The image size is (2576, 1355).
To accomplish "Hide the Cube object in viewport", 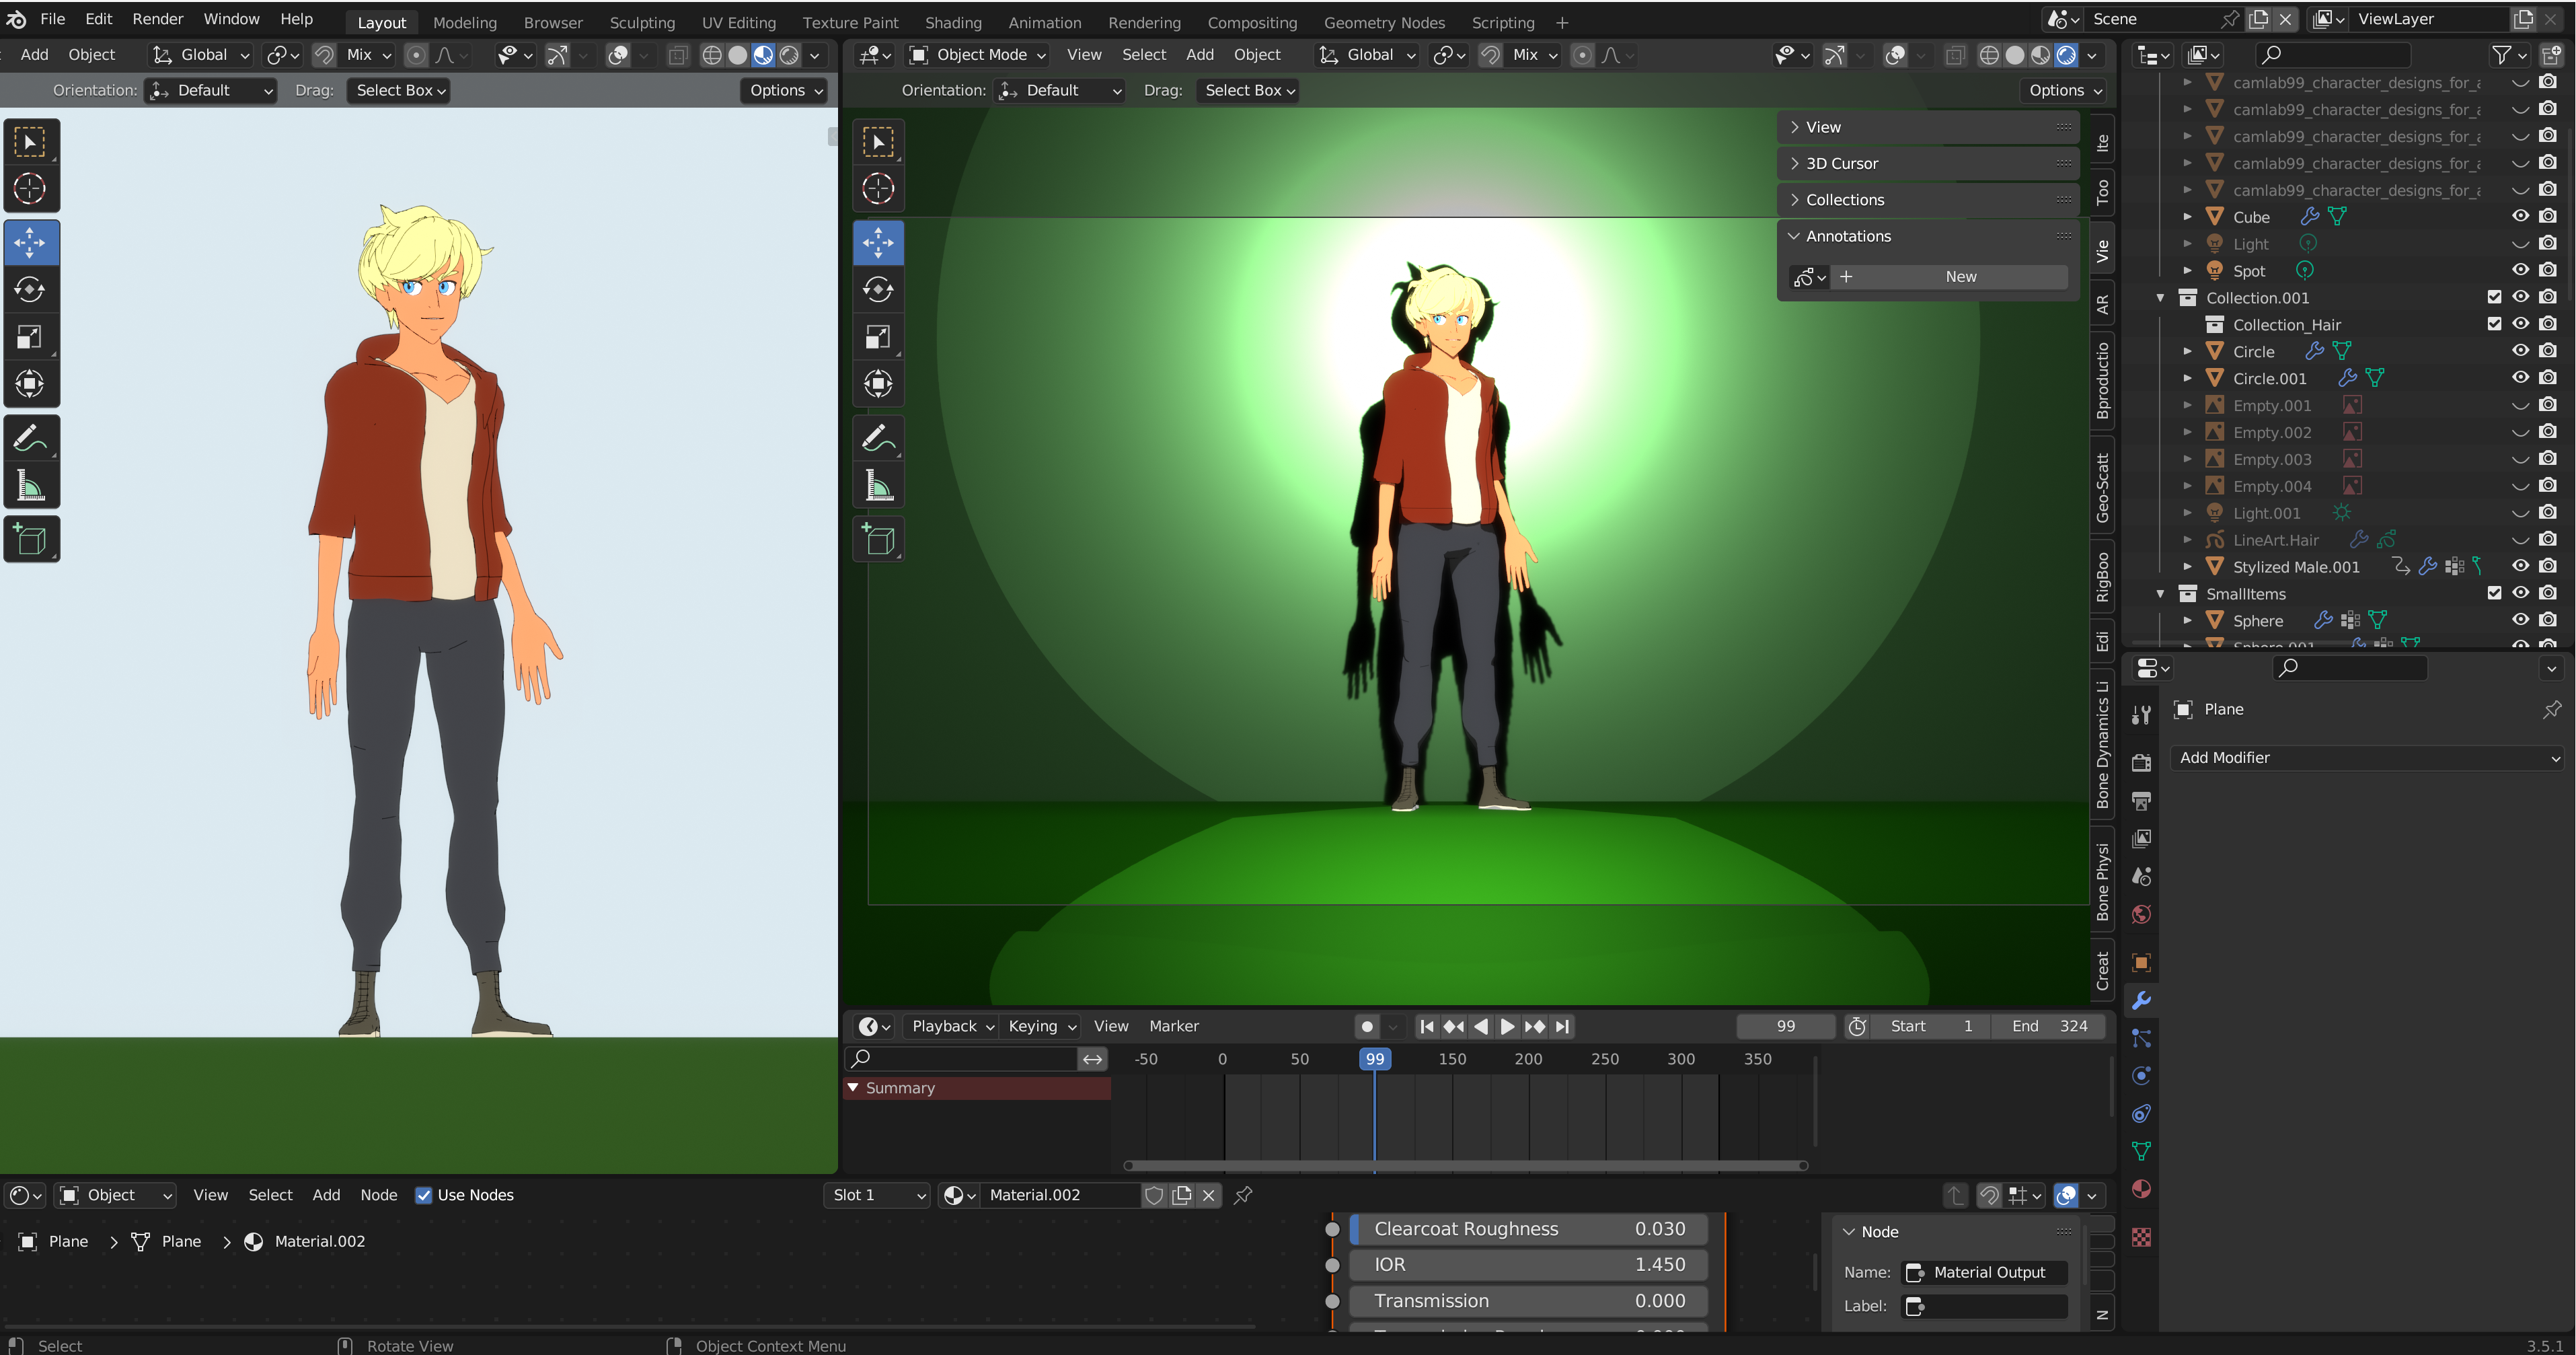I will pyautogui.click(x=2520, y=216).
